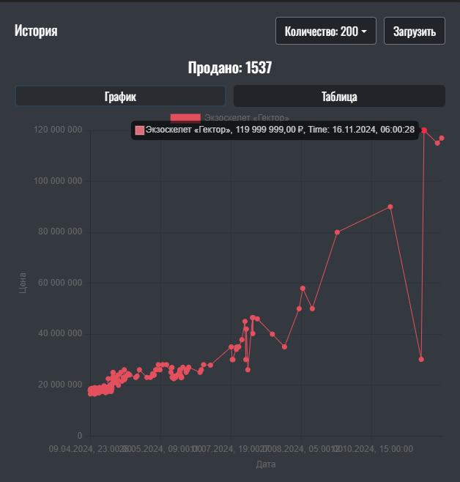Switch to the График tab
460x482 pixels.
point(120,96)
